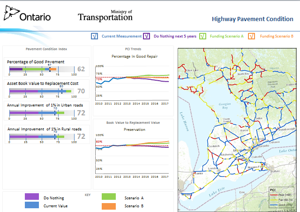Disable the Funding Scenario B checkbox
Image resolution: width=300 pixels, height=212 pixels.
[x=252, y=36]
